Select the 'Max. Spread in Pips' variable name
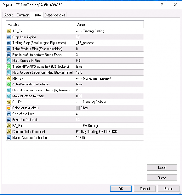Screen dimensions: 182x195 (26, 61)
